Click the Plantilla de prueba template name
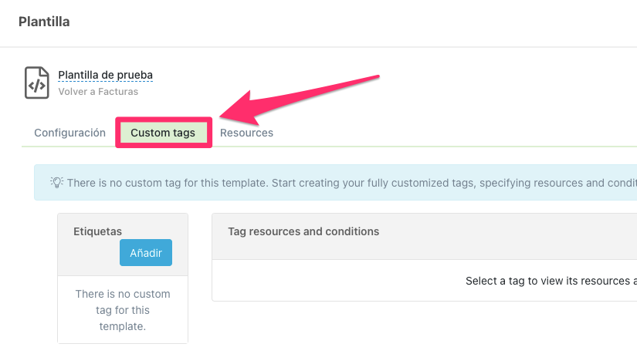This screenshot has height=354, width=637. click(x=105, y=76)
